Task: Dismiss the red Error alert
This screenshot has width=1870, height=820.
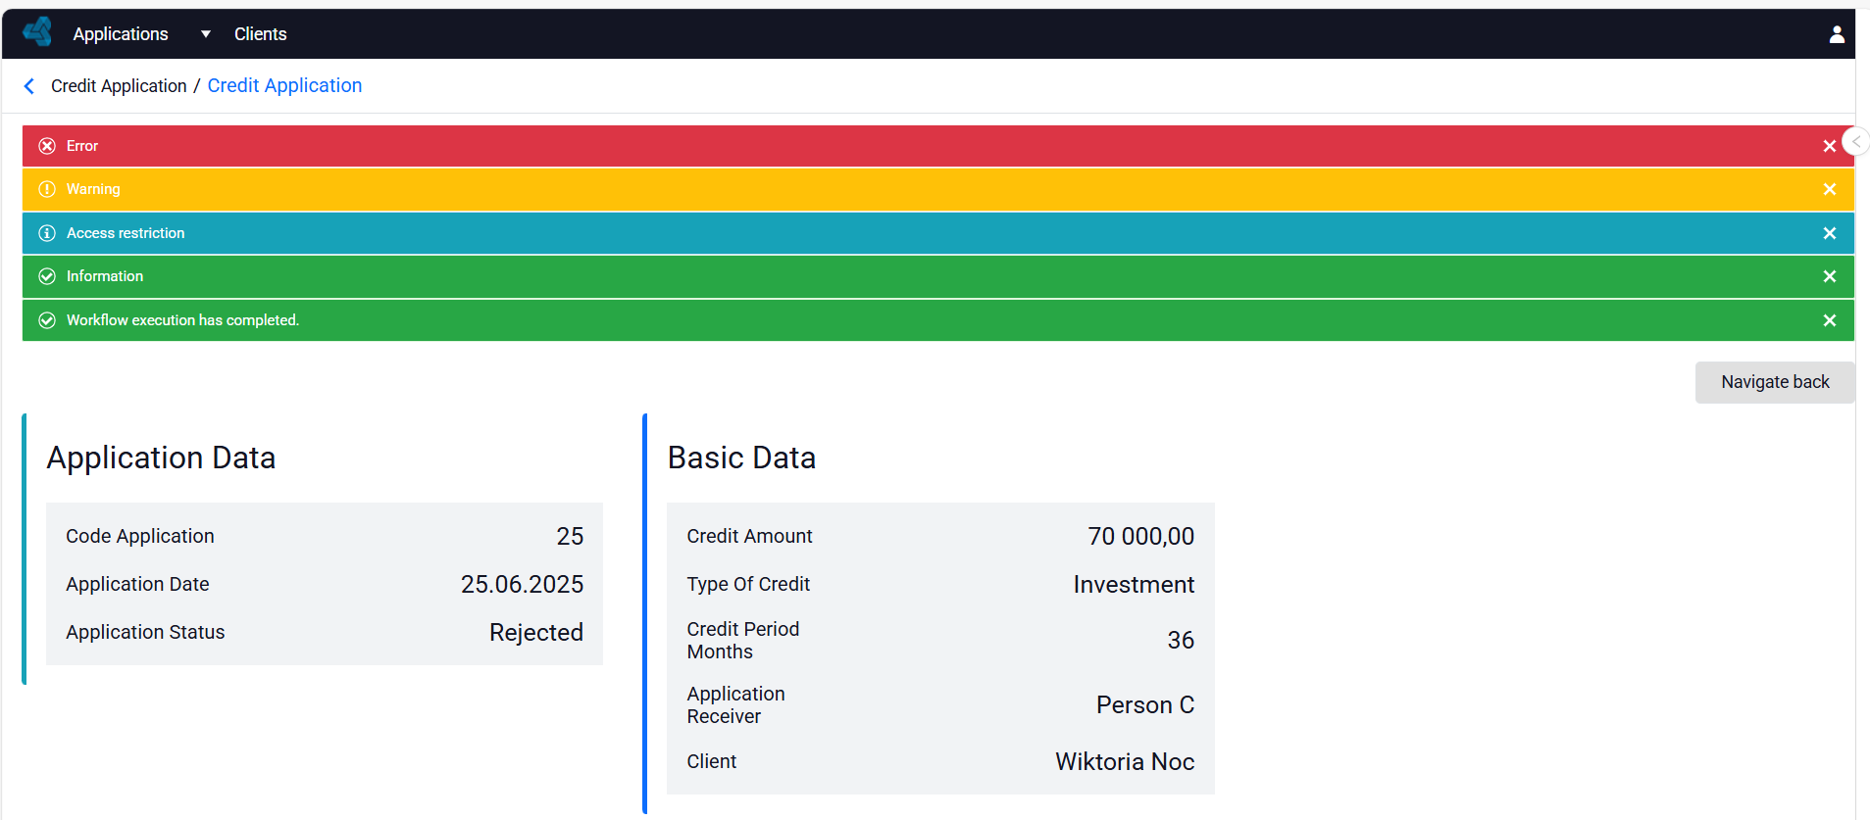Action: [x=1829, y=146]
